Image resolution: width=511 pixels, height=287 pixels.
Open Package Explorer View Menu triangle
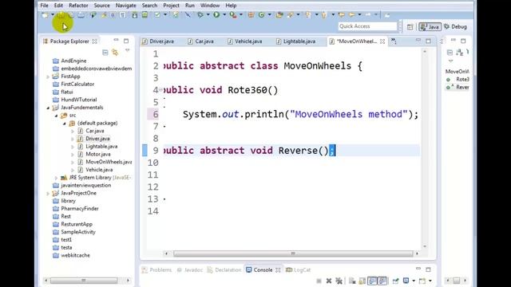click(x=127, y=51)
